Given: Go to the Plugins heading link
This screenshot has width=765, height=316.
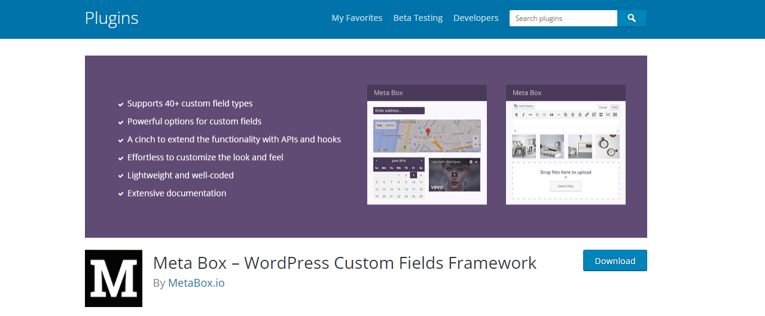Looking at the screenshot, I should [112, 18].
